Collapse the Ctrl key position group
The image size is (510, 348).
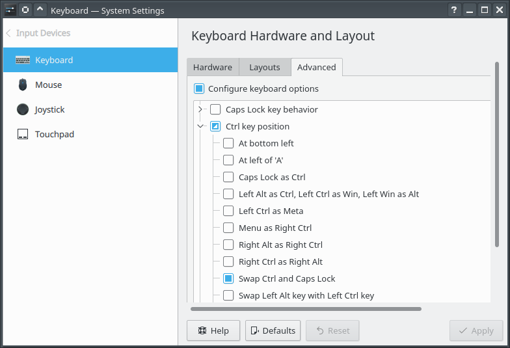(x=200, y=126)
